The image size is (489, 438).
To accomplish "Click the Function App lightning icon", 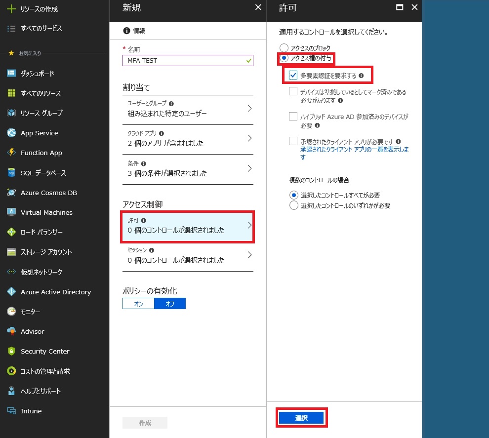I will click(11, 153).
